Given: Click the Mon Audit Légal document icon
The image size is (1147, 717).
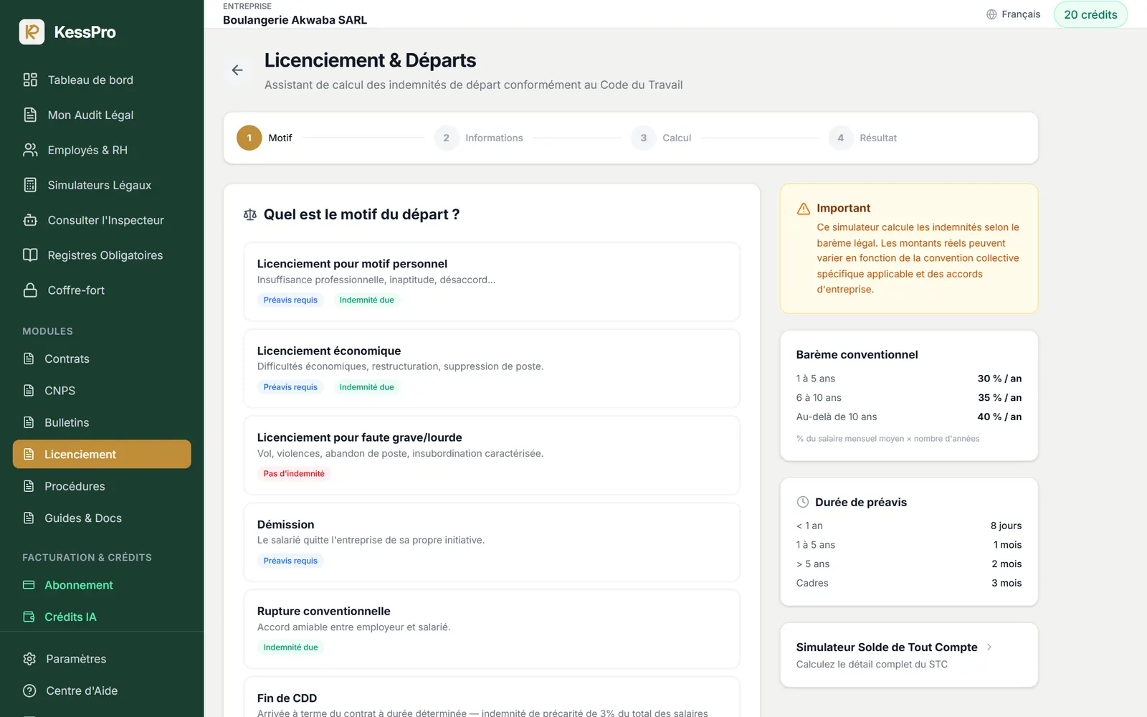Looking at the screenshot, I should [x=30, y=115].
